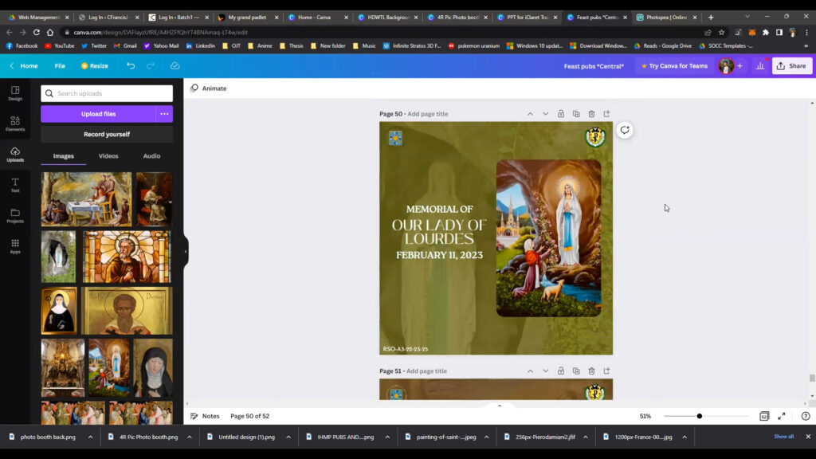Image resolution: width=816 pixels, height=459 pixels.
Task: Delete Page 50 with the trash icon
Action: [591, 114]
